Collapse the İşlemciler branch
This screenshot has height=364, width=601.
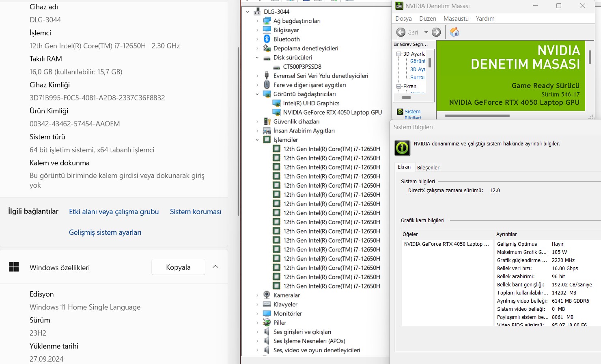point(257,140)
